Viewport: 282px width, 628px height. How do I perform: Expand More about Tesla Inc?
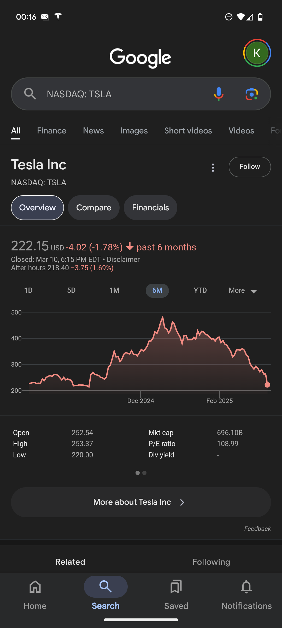141,502
